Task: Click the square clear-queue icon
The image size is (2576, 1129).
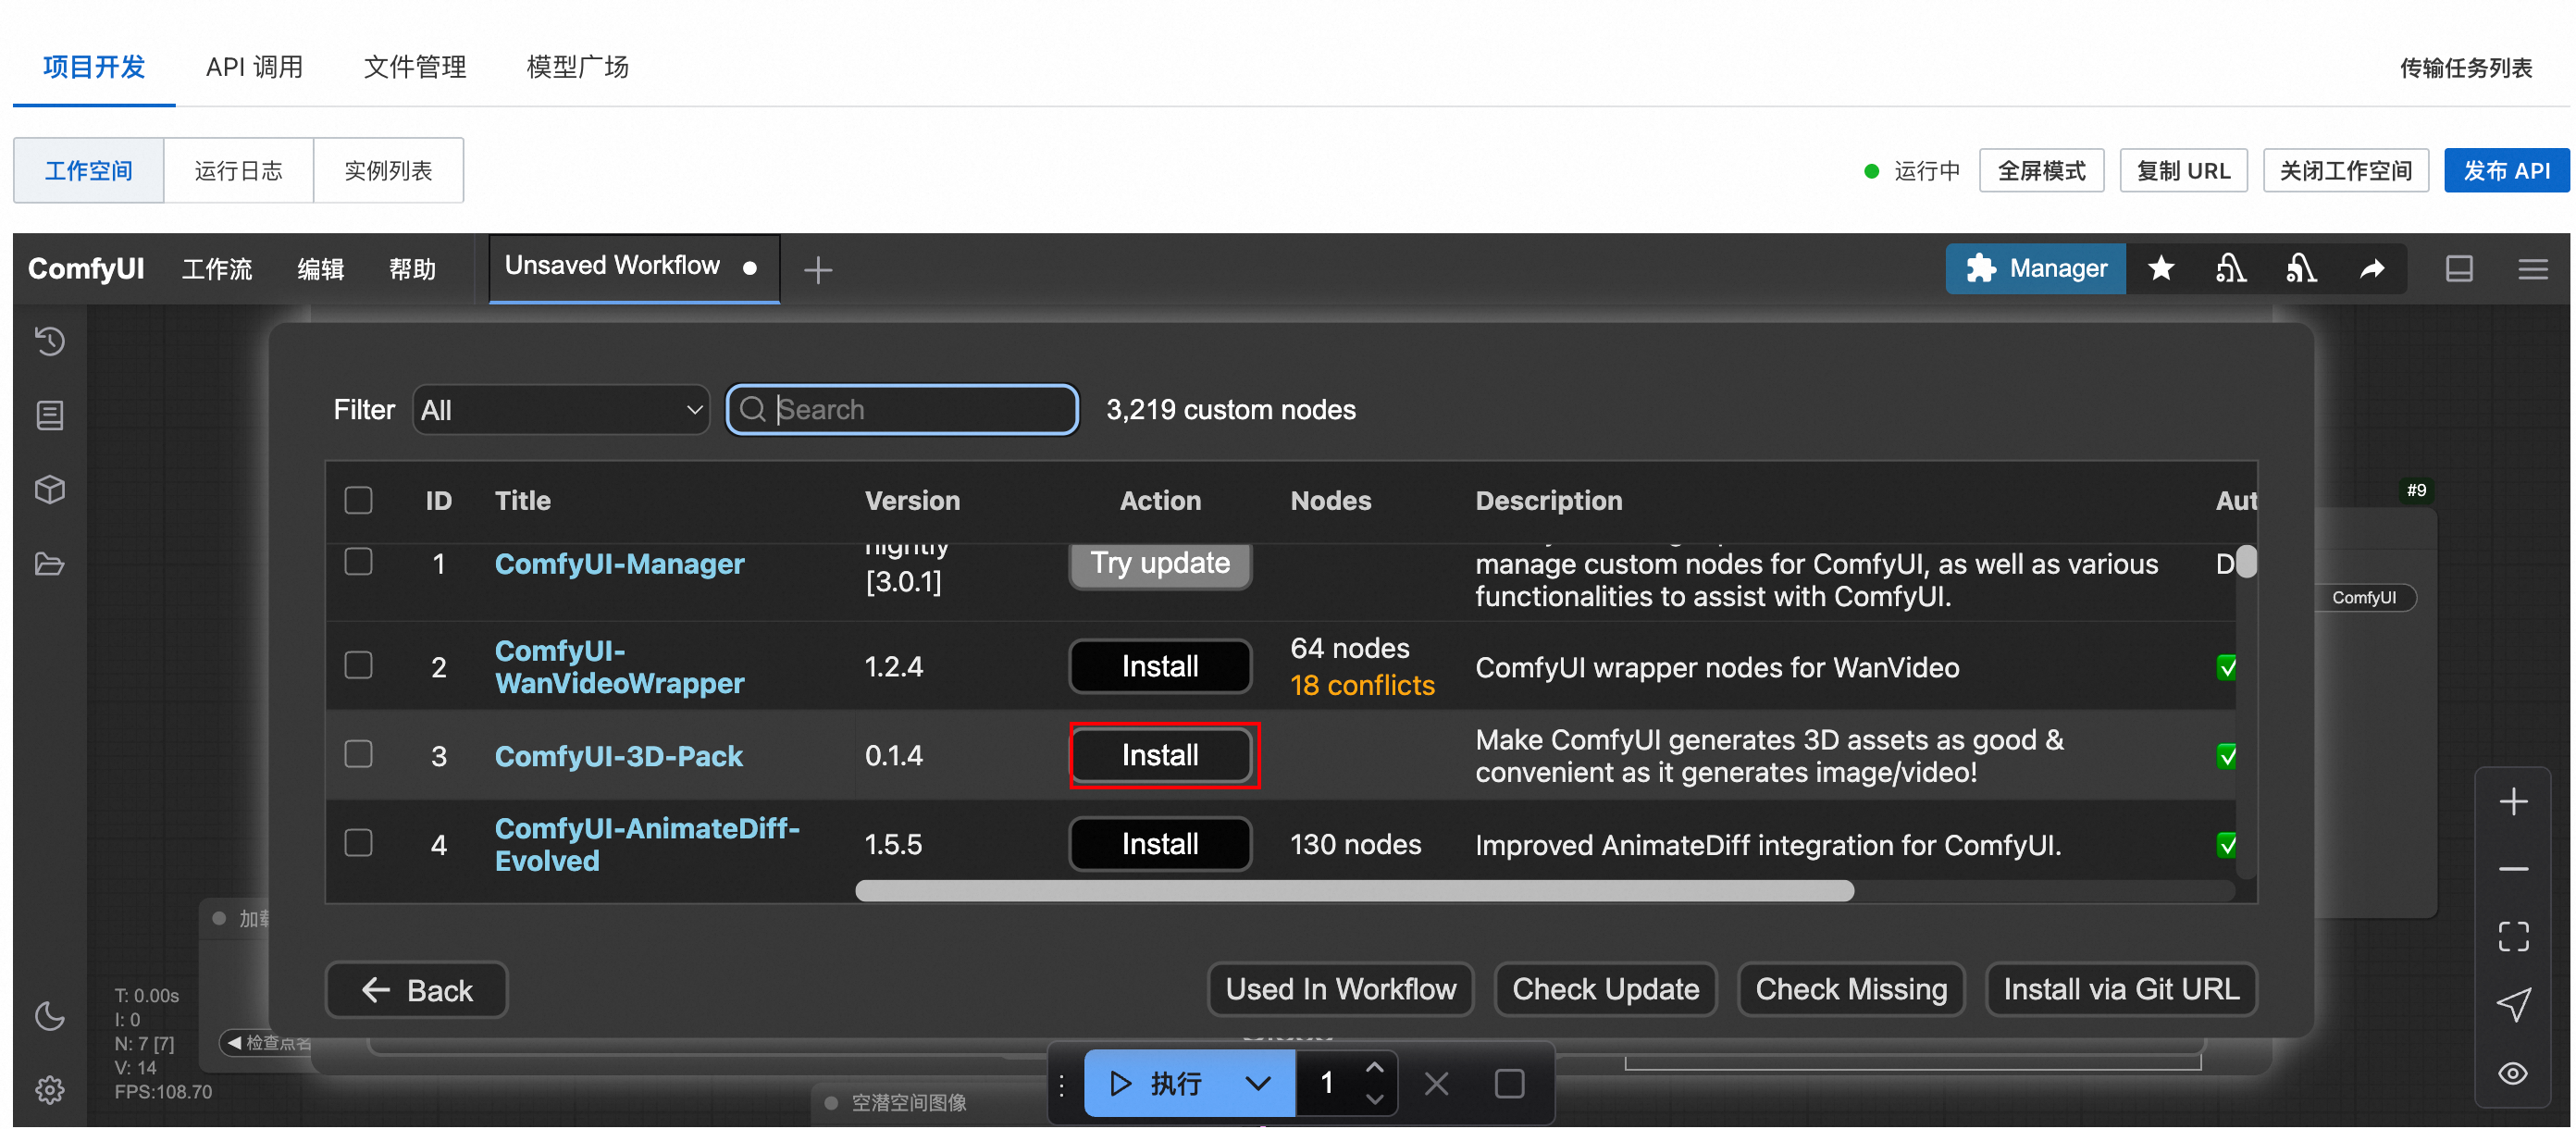Action: pyautogui.click(x=1509, y=1084)
